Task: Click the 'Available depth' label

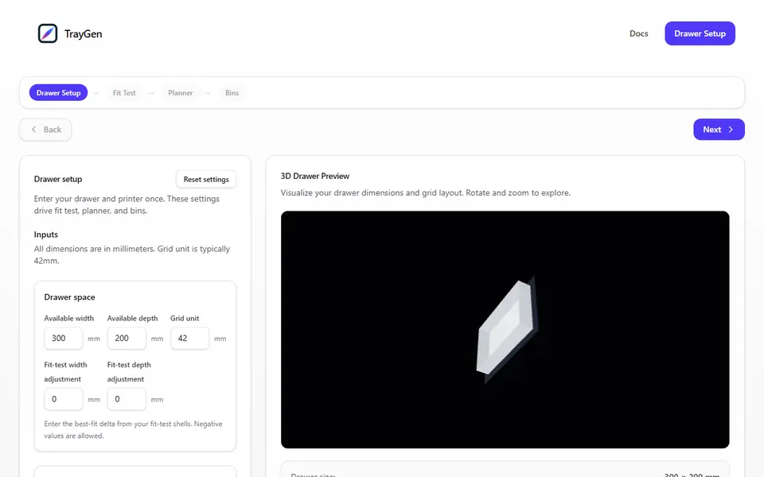Action: coord(133,318)
